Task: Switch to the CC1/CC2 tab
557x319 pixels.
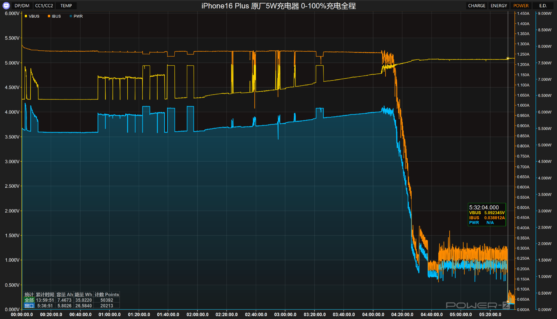Action: coord(44,6)
